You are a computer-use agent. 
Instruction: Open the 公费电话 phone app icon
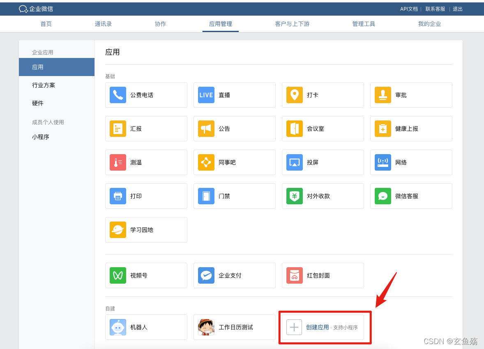pyautogui.click(x=118, y=95)
